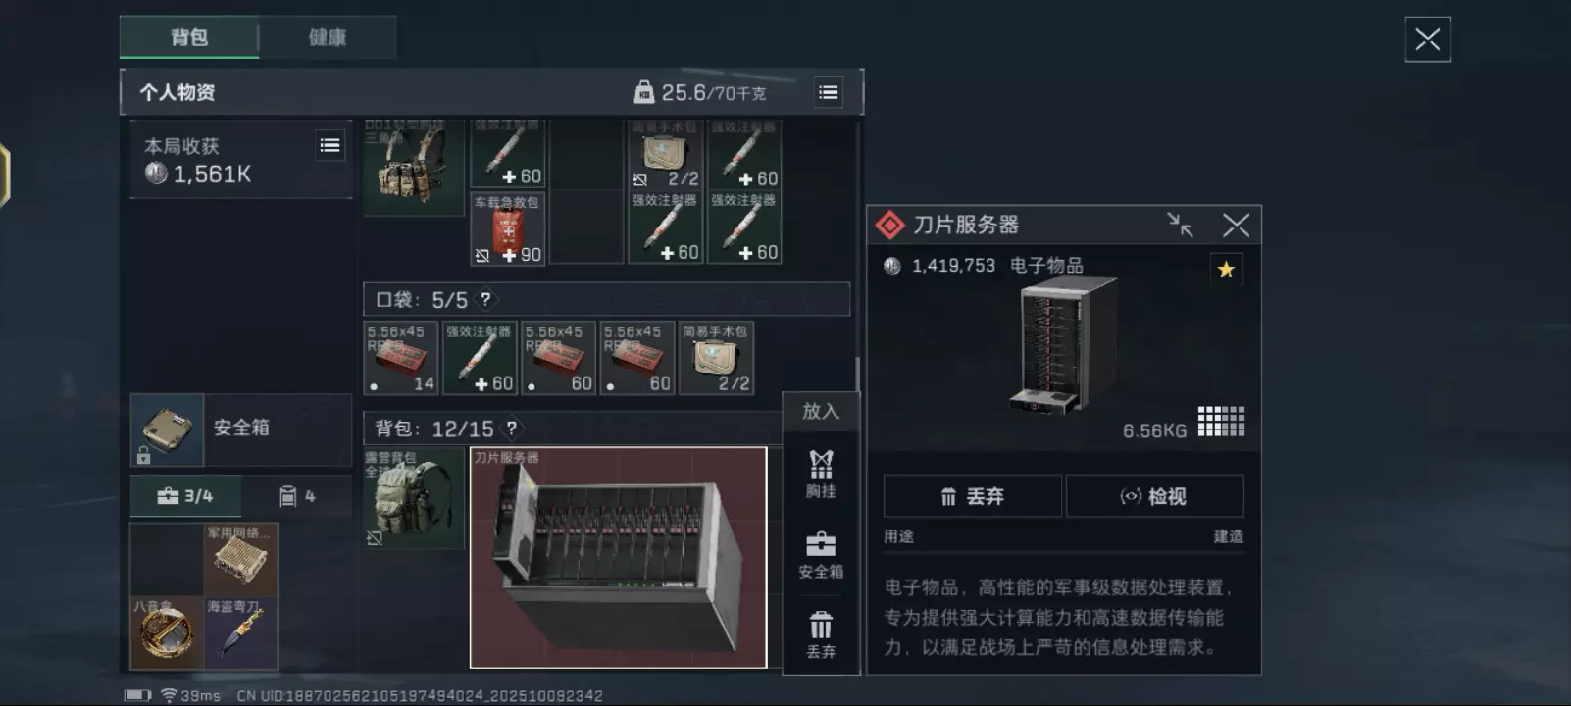Switch to the keycard slot 4 tab
Image resolution: width=1571 pixels, height=706 pixels.
click(297, 496)
